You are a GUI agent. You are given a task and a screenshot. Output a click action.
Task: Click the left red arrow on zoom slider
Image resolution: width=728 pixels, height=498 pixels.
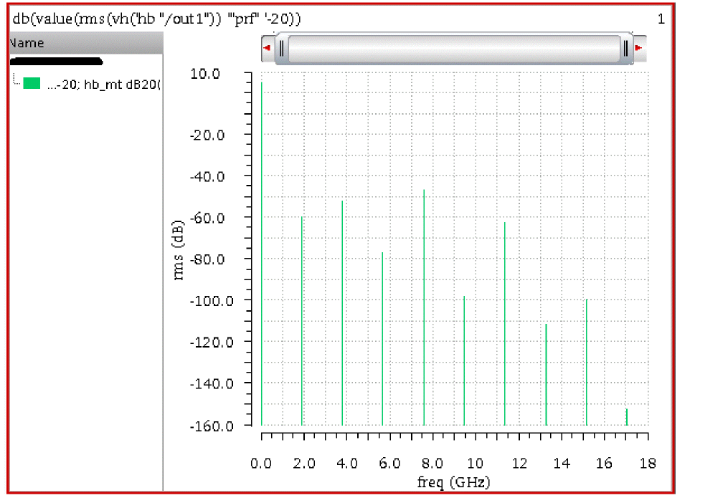coord(267,48)
